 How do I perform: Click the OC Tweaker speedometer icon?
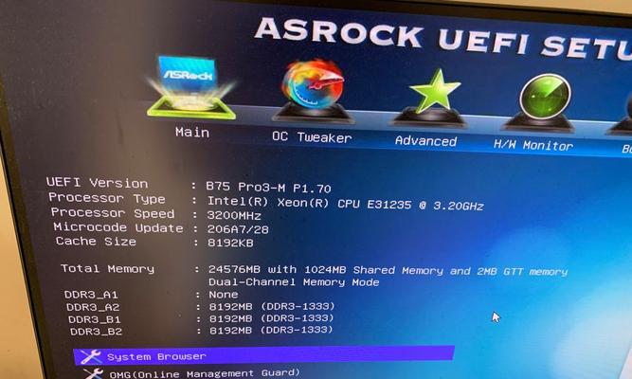[x=313, y=91]
